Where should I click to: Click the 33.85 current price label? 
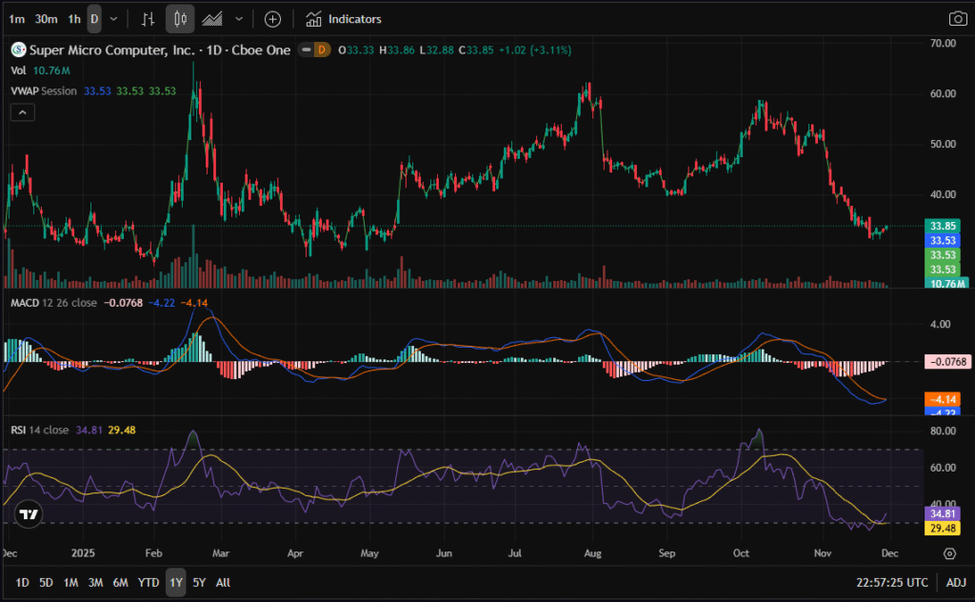943,227
